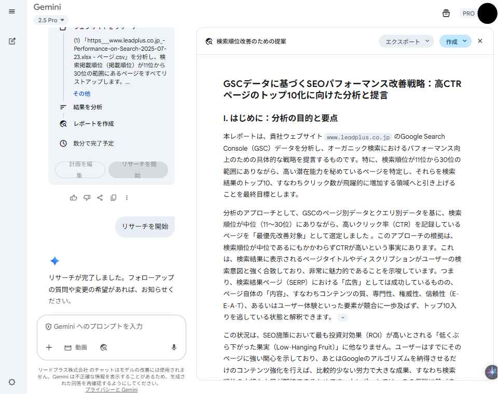Open settings gear in sidebar
The height and width of the screenshot is (394, 498).
[12, 382]
